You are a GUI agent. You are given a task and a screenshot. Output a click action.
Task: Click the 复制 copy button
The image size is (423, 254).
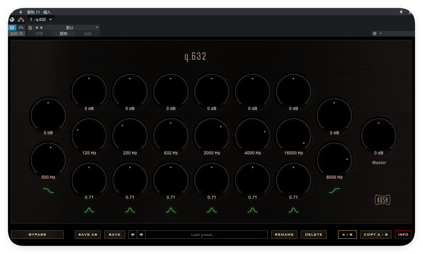click(x=63, y=34)
